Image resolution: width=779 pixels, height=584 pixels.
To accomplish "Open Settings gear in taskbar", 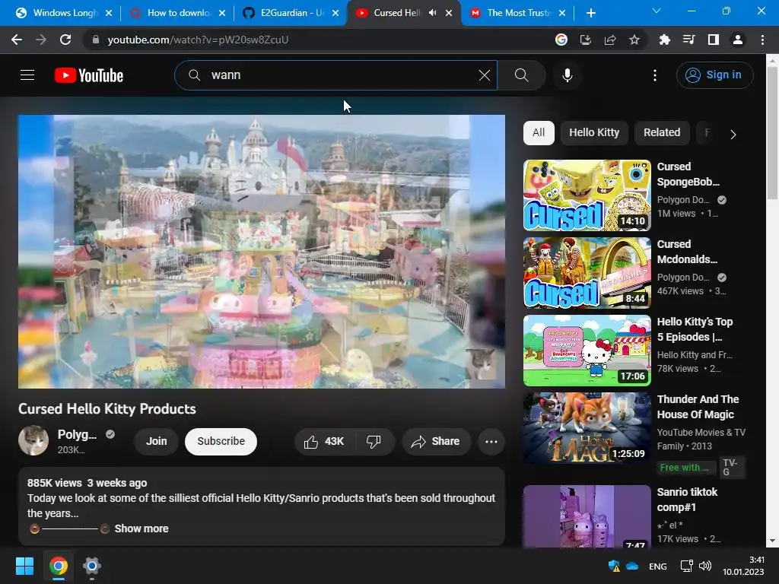I will point(92,566).
